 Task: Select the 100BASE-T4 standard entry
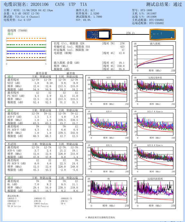(x=66, y=199)
